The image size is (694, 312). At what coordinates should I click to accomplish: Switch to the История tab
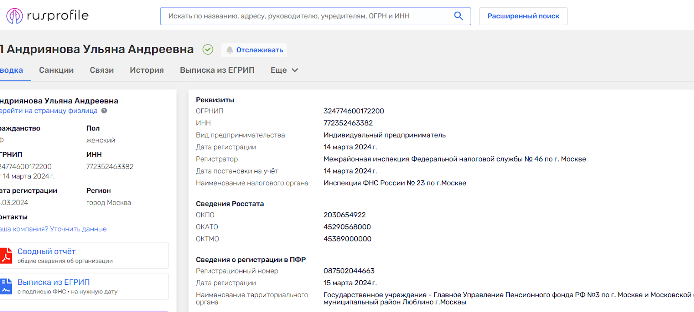147,70
